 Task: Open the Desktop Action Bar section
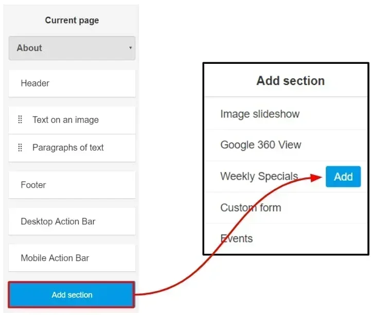click(x=72, y=221)
